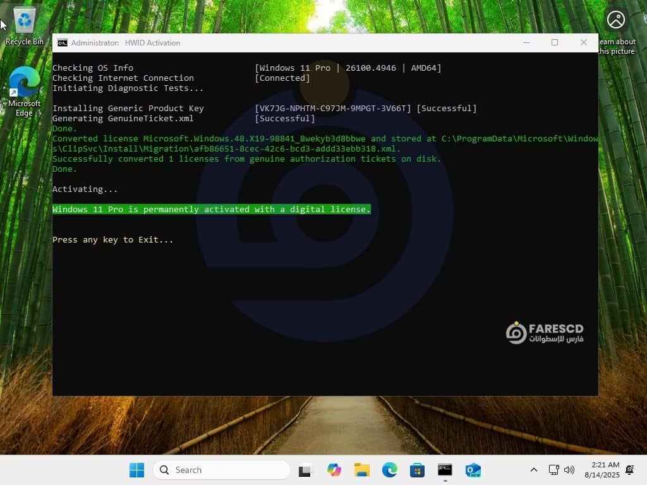Viewport: 647px width, 485px height.
Task: Open the notifications bell icon
Action: click(630, 470)
